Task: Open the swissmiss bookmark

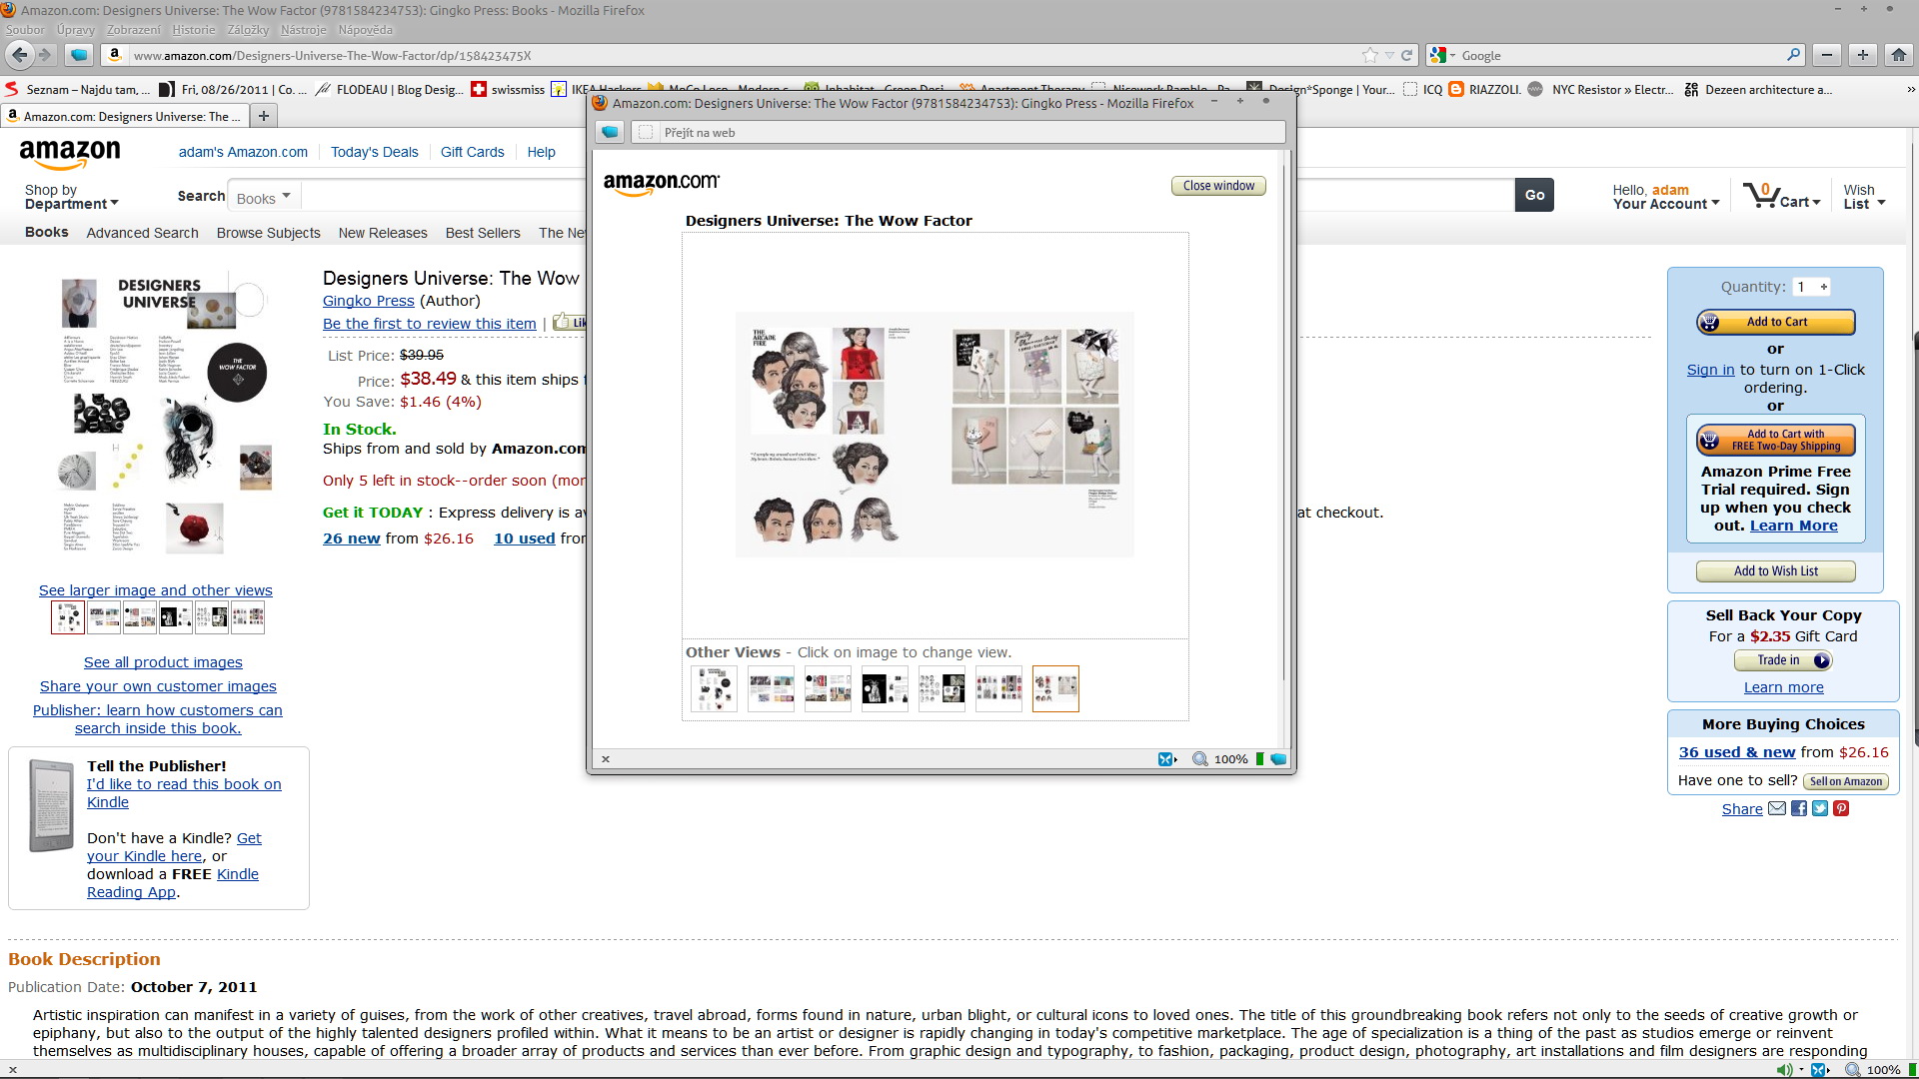Action: click(x=508, y=89)
